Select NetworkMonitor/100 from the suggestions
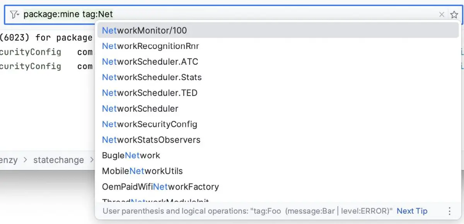464x224 pixels. point(144,30)
